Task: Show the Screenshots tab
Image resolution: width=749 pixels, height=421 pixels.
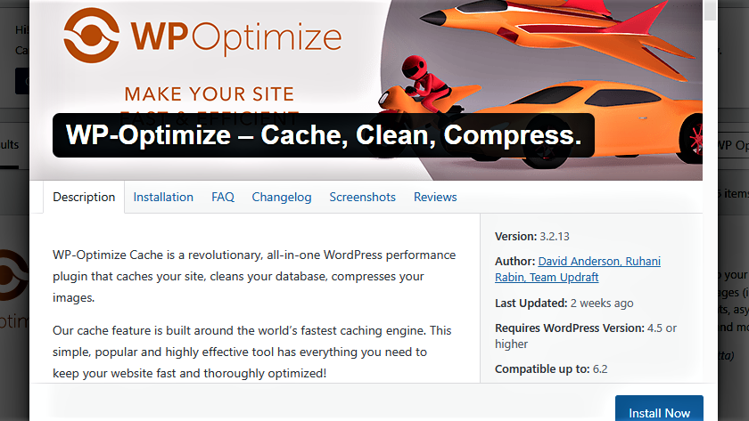Action: pyautogui.click(x=363, y=197)
